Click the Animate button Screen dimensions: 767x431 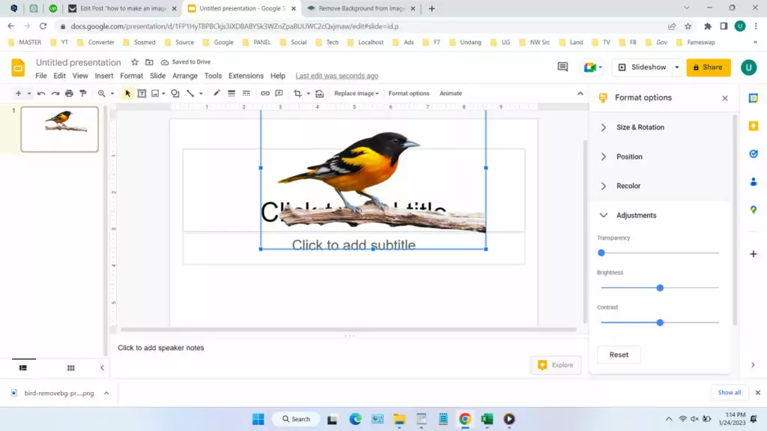coord(450,94)
